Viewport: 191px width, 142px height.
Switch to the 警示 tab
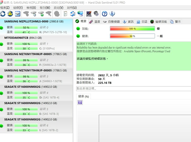click(175, 22)
